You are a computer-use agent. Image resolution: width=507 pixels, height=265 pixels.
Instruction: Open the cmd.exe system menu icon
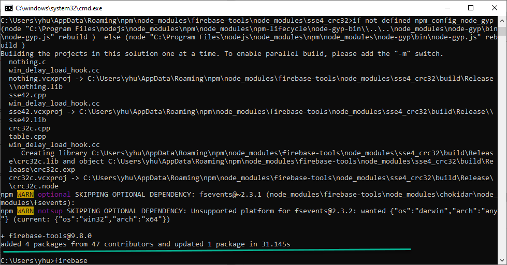pyautogui.click(x=9, y=8)
